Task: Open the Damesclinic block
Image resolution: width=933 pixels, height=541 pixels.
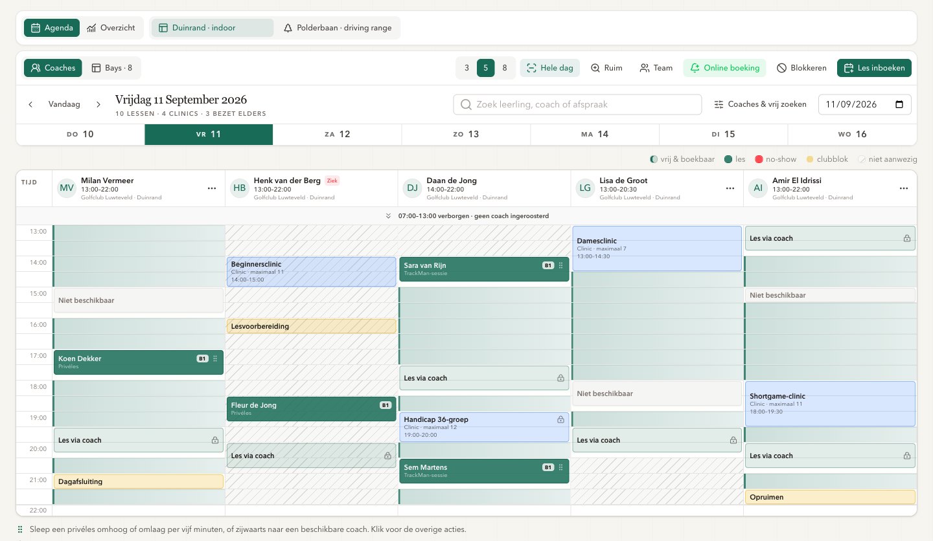Action: point(657,248)
